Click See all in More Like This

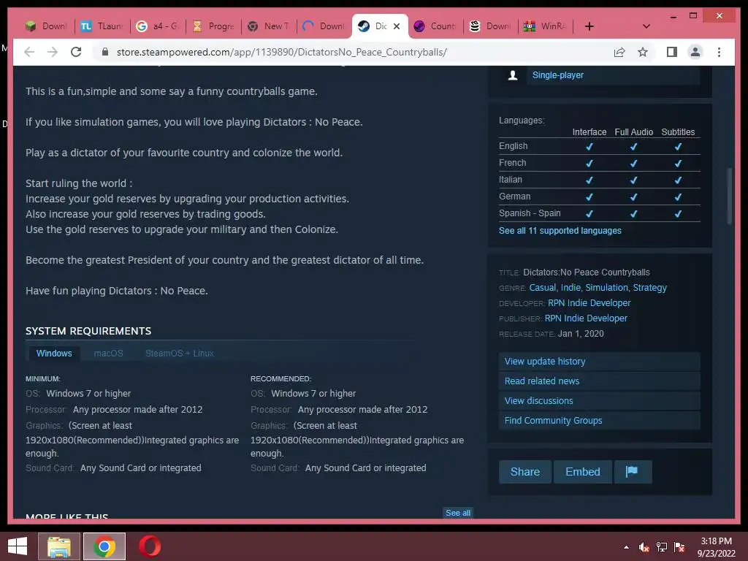click(458, 513)
